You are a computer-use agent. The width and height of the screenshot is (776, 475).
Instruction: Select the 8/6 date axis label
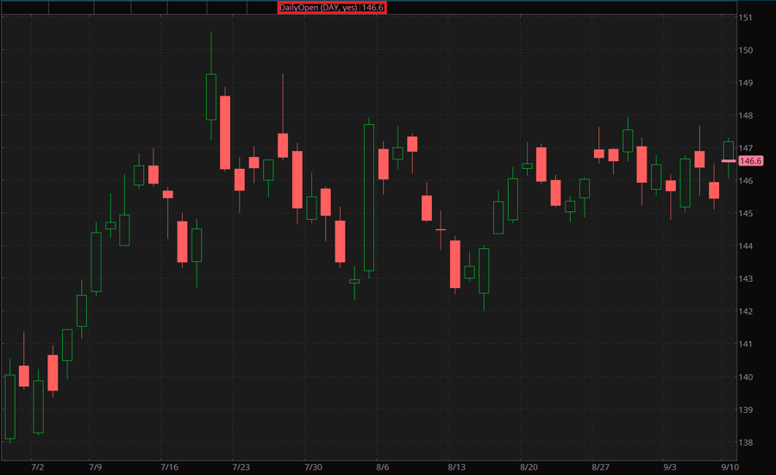tap(382, 467)
